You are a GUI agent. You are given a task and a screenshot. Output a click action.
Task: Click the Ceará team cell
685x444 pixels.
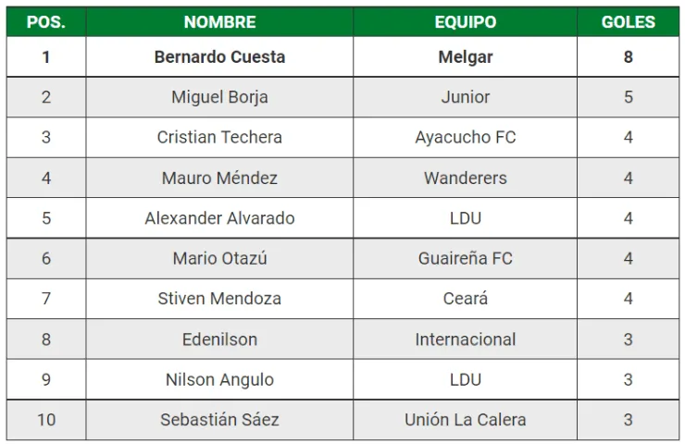click(x=465, y=299)
